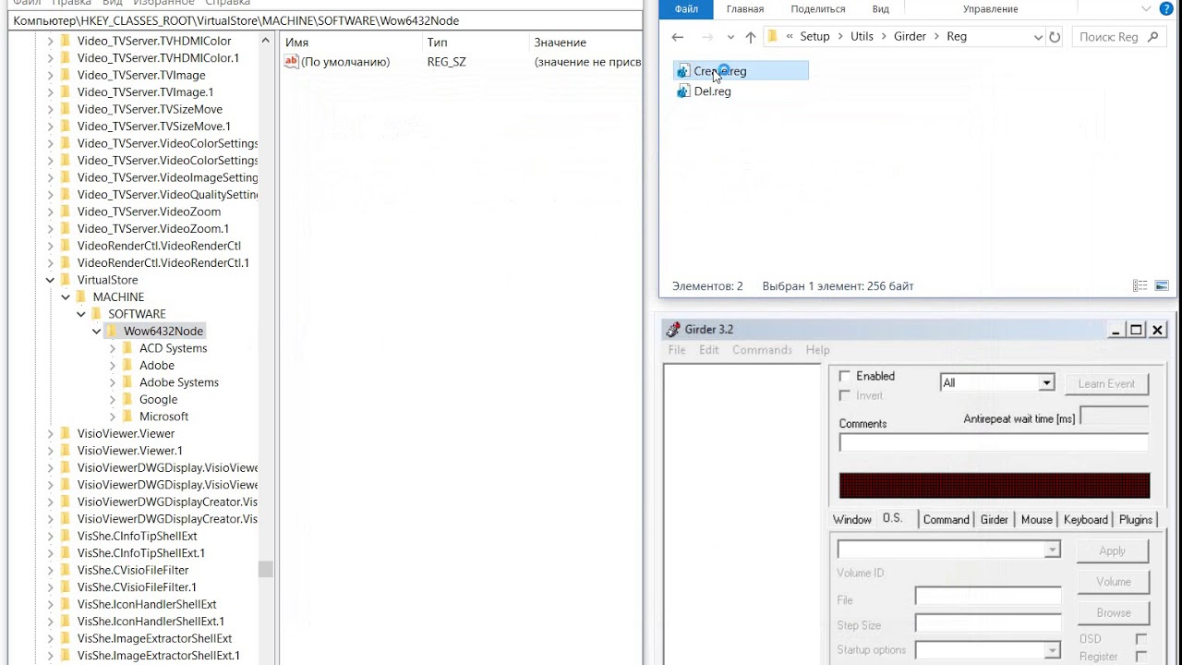Image resolution: width=1182 pixels, height=665 pixels.
Task: Collapse the VirtualStore registry key
Action: click(50, 280)
